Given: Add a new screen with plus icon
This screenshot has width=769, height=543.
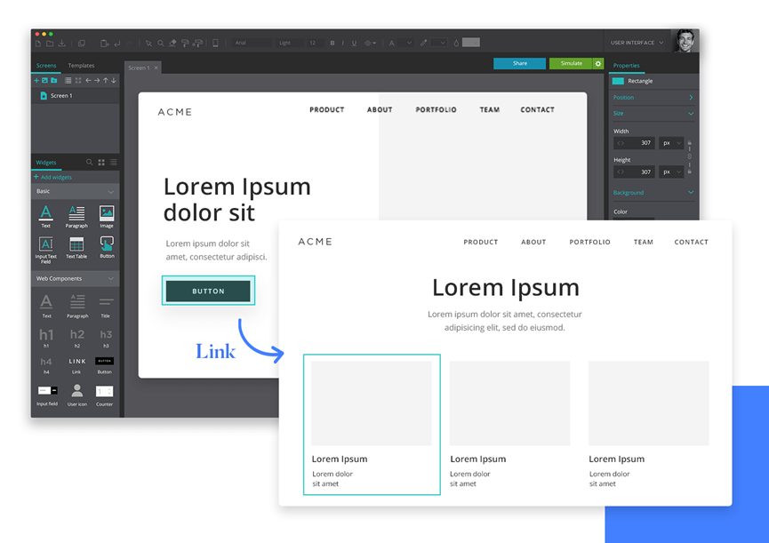Looking at the screenshot, I should tap(36, 80).
